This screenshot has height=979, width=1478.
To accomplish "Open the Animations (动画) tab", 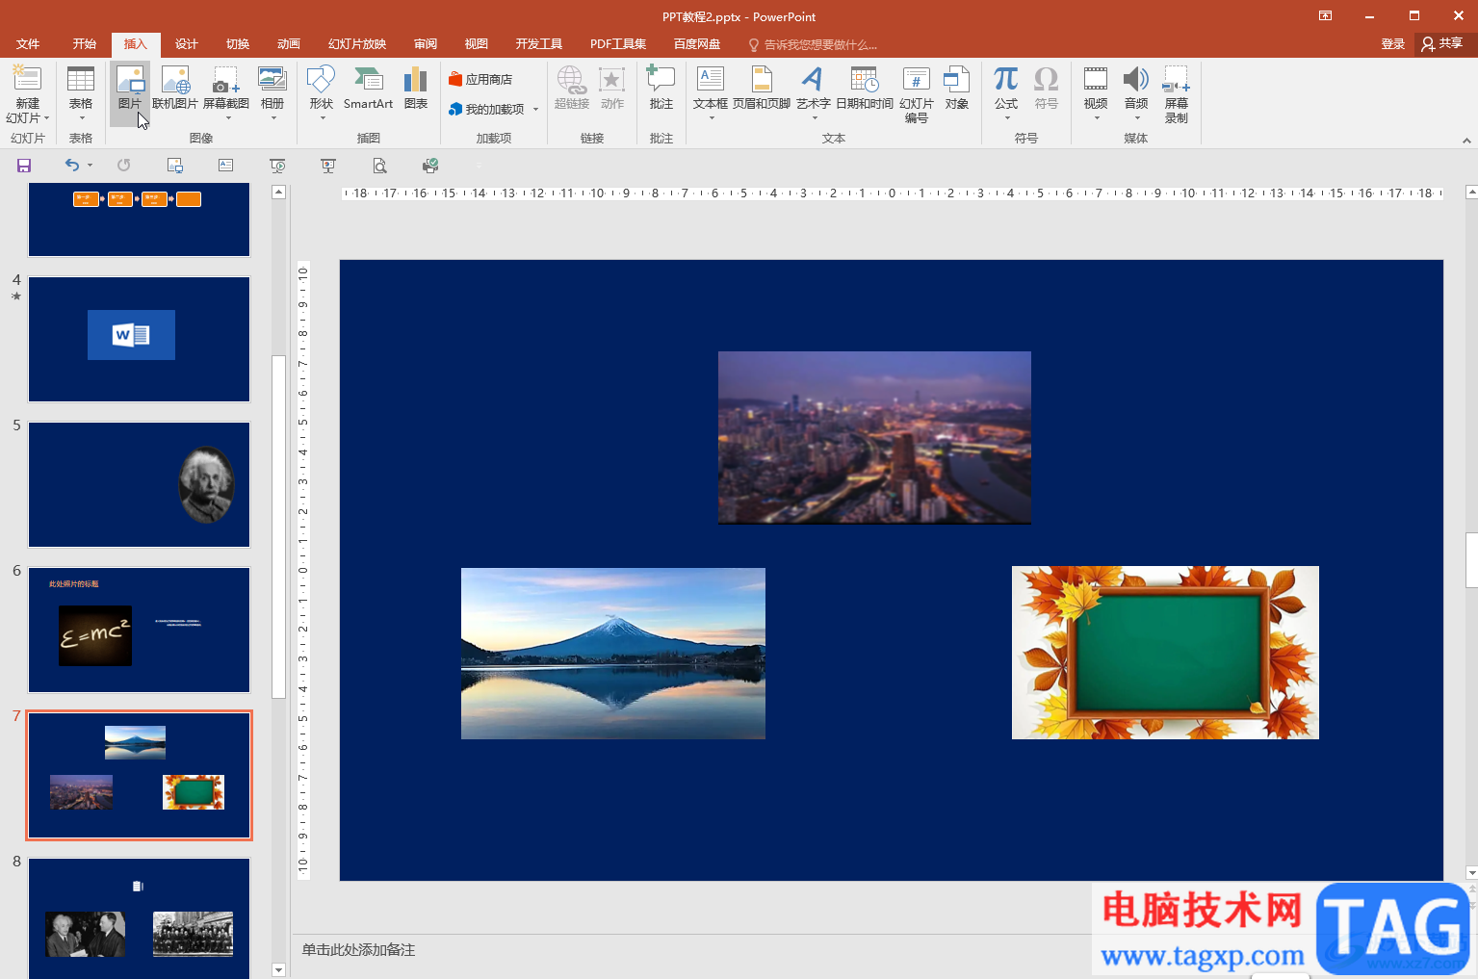I will [289, 44].
